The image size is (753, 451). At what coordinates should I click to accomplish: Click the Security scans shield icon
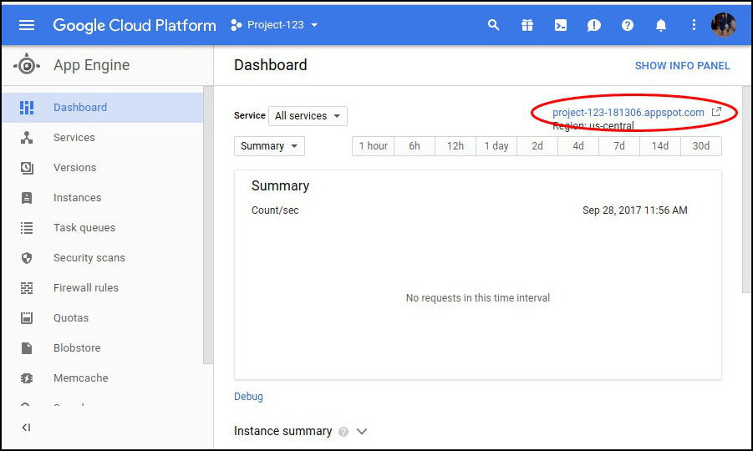(27, 258)
